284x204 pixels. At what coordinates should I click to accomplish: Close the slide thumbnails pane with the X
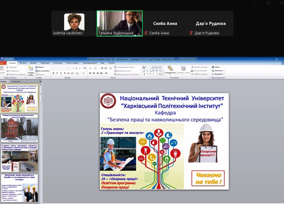pos(40,81)
